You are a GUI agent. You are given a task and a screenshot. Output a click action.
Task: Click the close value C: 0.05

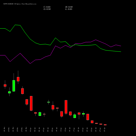tap(47, 7)
